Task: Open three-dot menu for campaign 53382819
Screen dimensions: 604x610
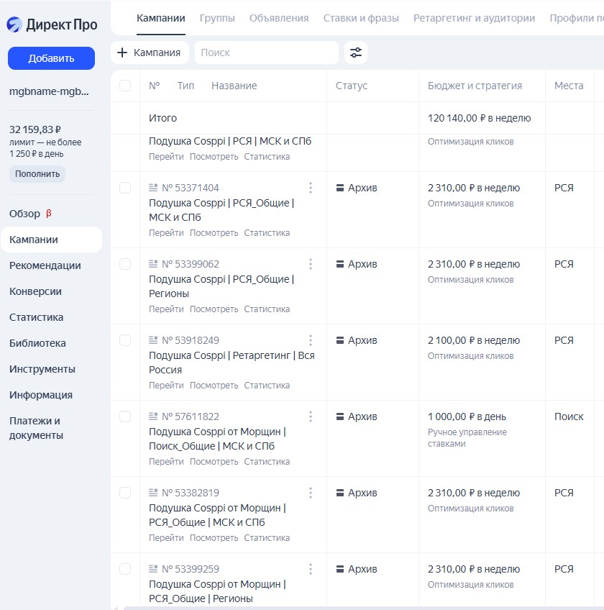Action: pos(311,493)
